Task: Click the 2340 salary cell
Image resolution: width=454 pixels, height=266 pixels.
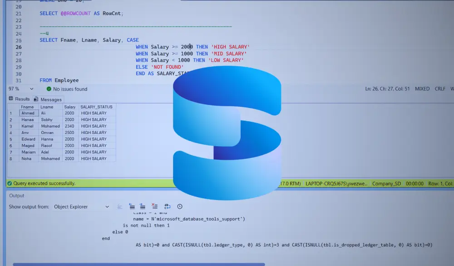Action: (x=69, y=126)
